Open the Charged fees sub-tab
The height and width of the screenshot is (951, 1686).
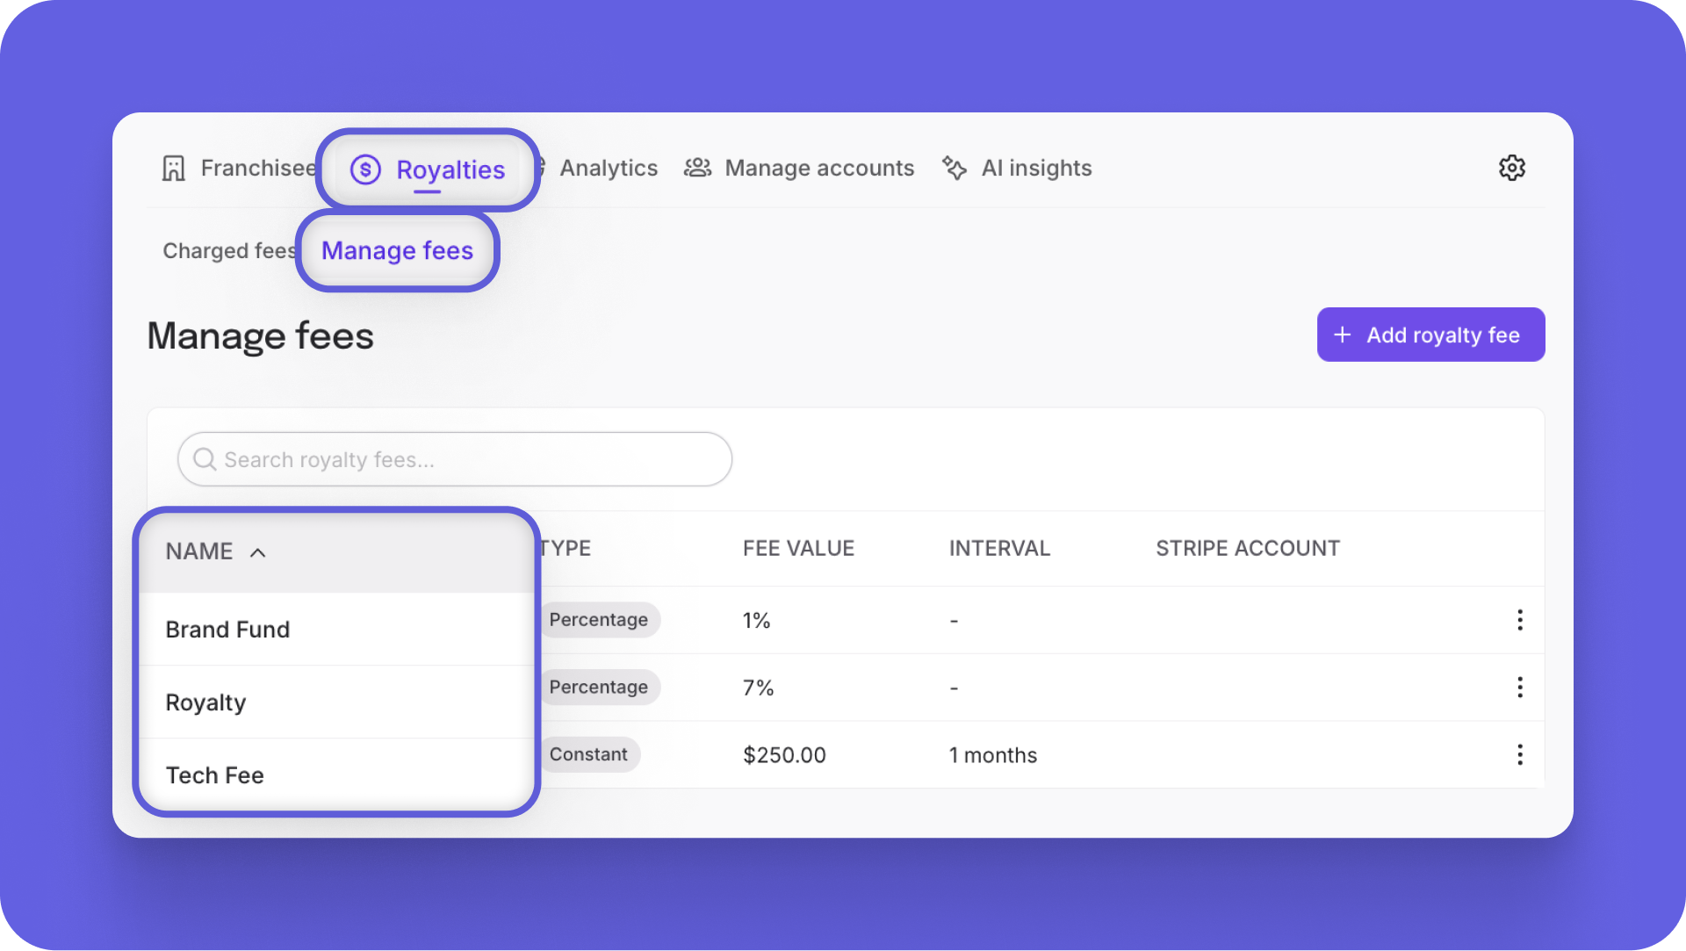pos(228,251)
